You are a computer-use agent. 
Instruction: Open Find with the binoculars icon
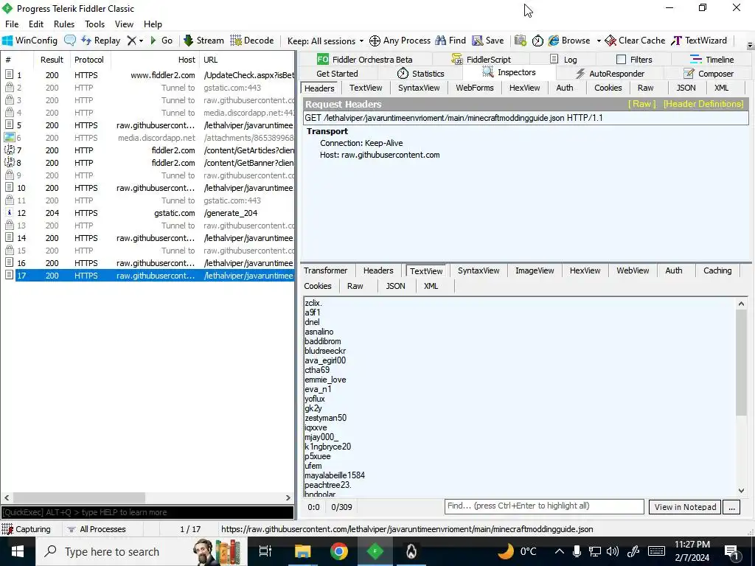(450, 41)
